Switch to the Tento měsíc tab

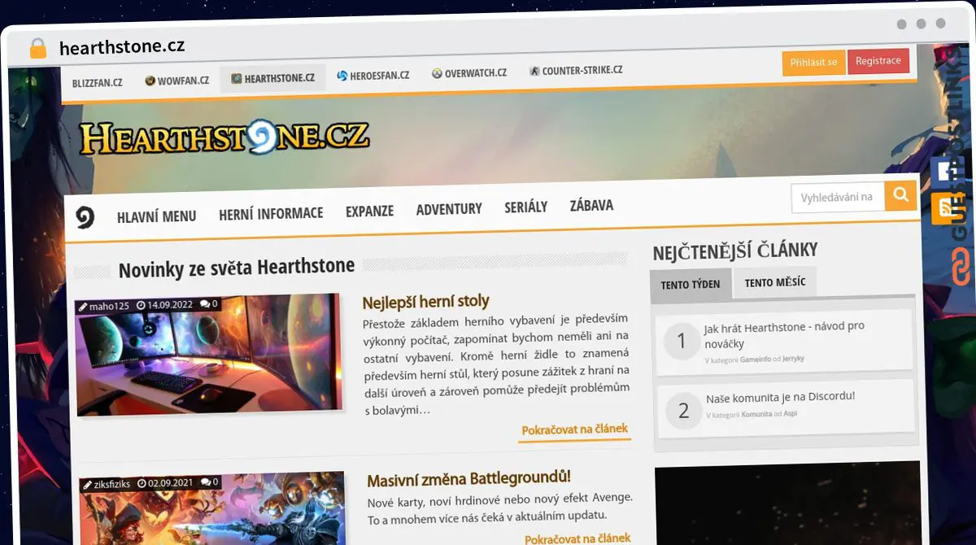(x=774, y=282)
